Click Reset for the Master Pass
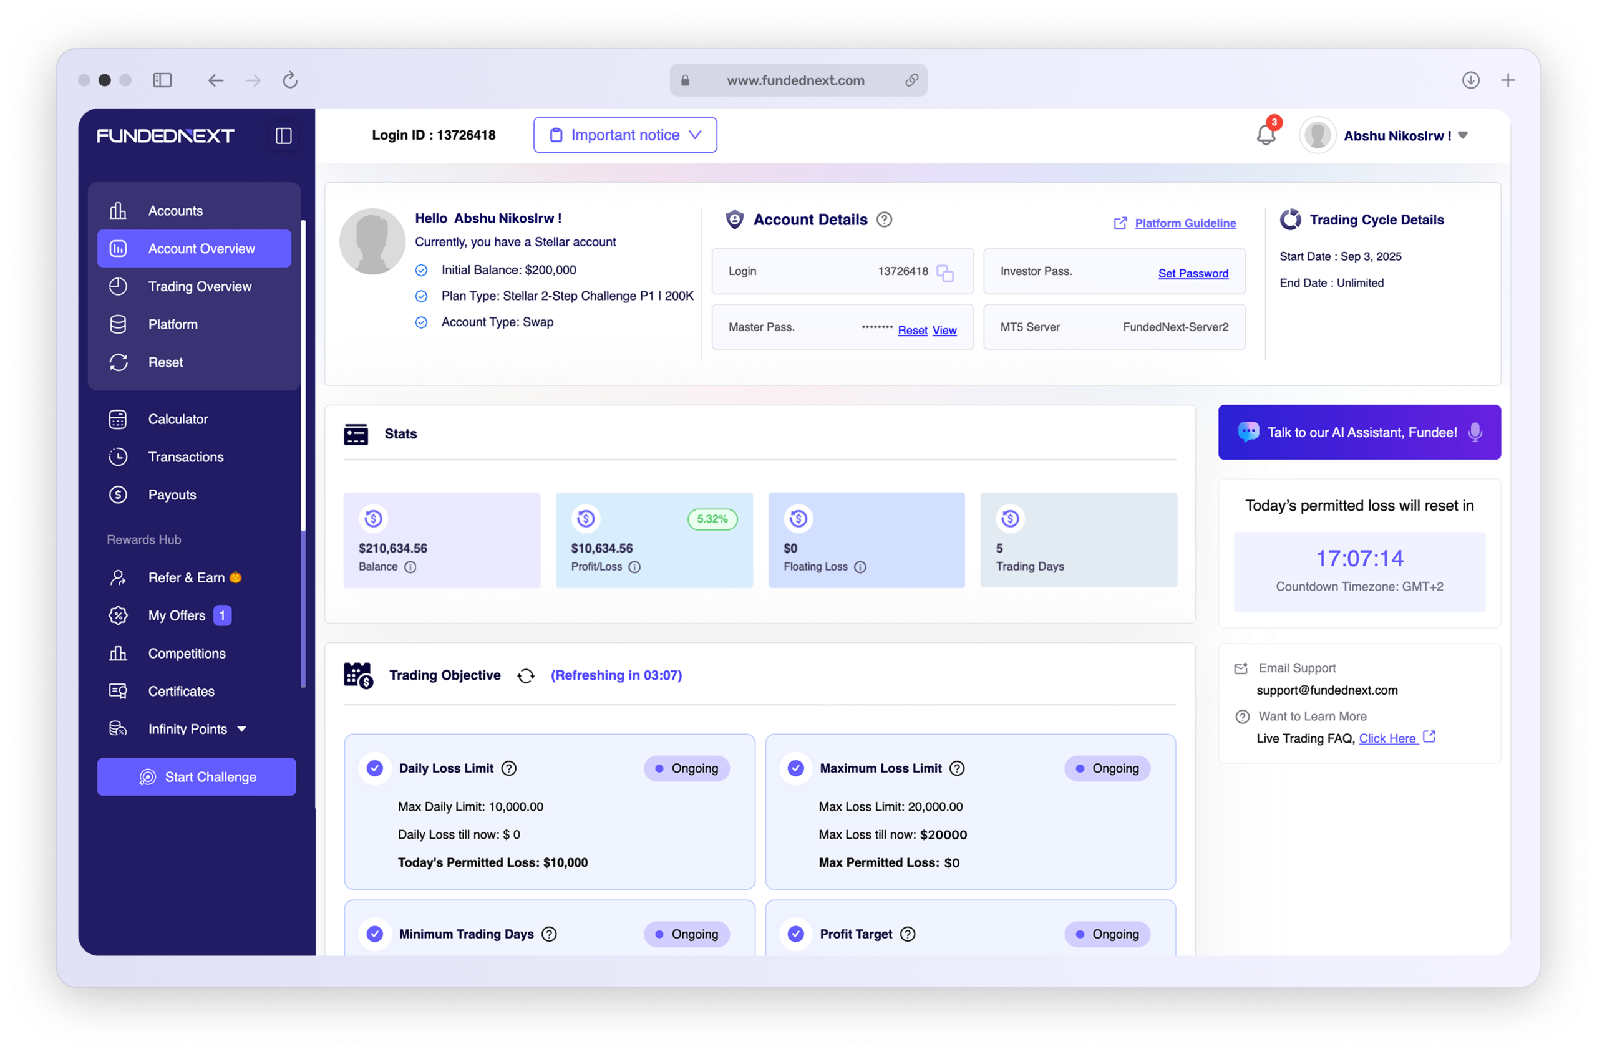Screen dimensions: 1597x1052 pos(913,330)
